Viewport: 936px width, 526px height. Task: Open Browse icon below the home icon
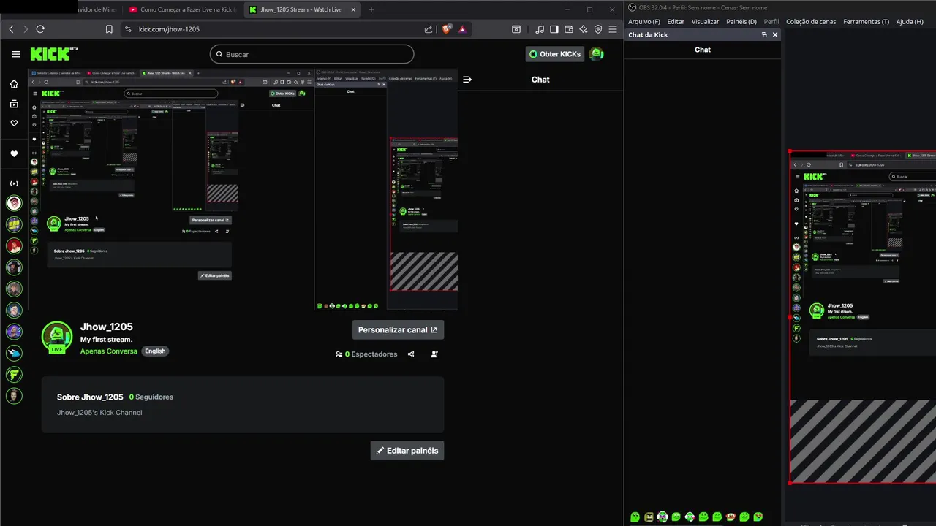[x=14, y=104]
